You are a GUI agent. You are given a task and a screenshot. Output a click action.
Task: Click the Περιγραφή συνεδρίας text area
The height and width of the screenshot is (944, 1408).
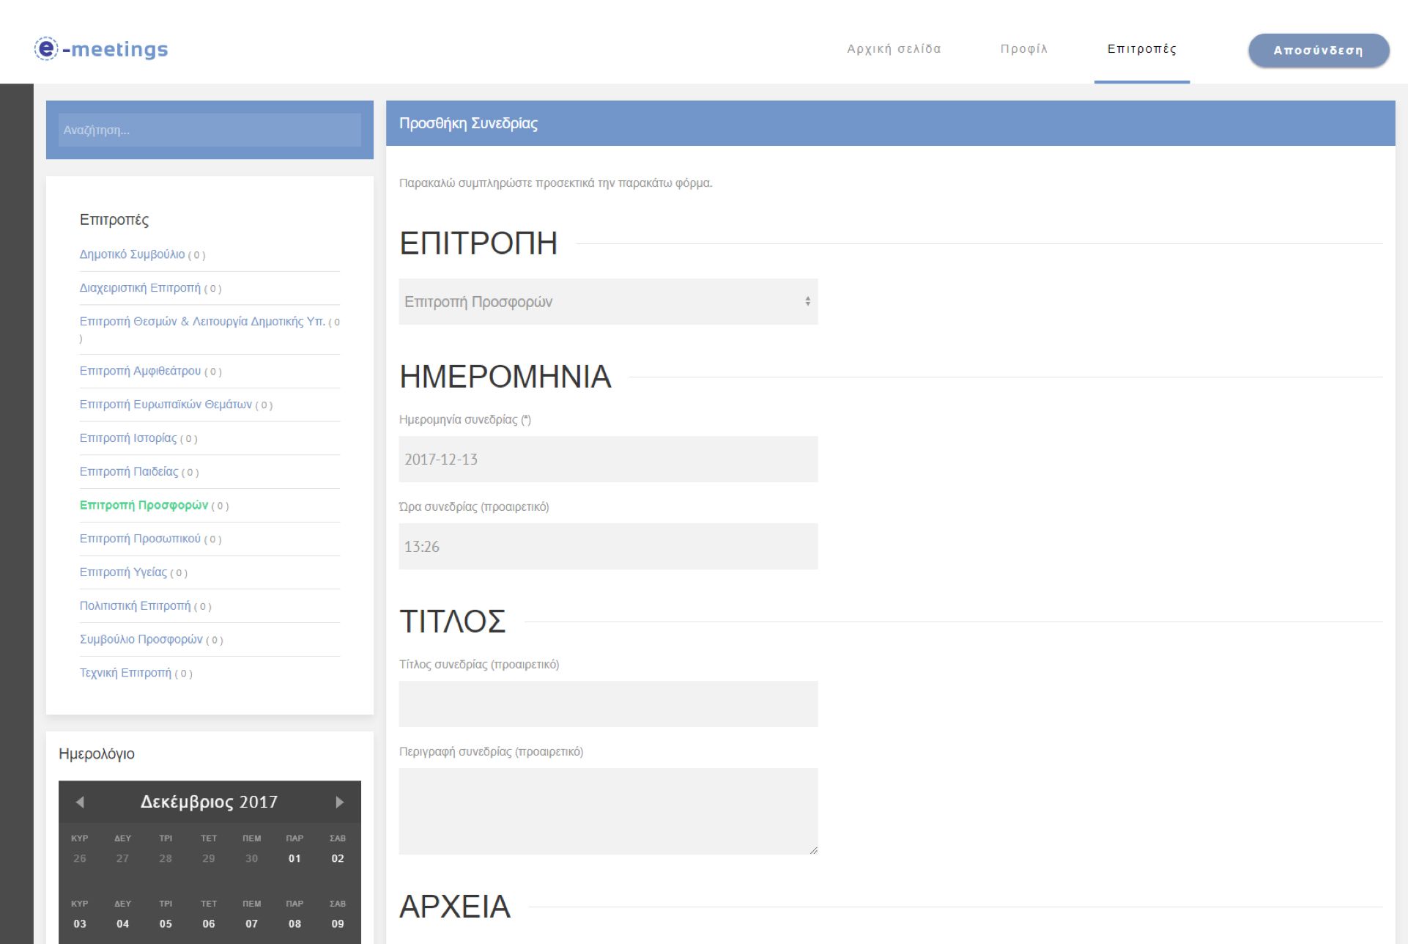[x=607, y=811]
